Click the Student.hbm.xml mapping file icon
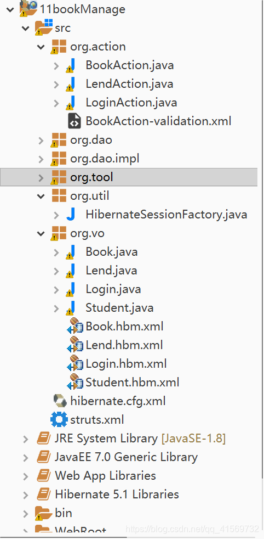Image resolution: width=264 pixels, height=539 pixels. point(74,382)
